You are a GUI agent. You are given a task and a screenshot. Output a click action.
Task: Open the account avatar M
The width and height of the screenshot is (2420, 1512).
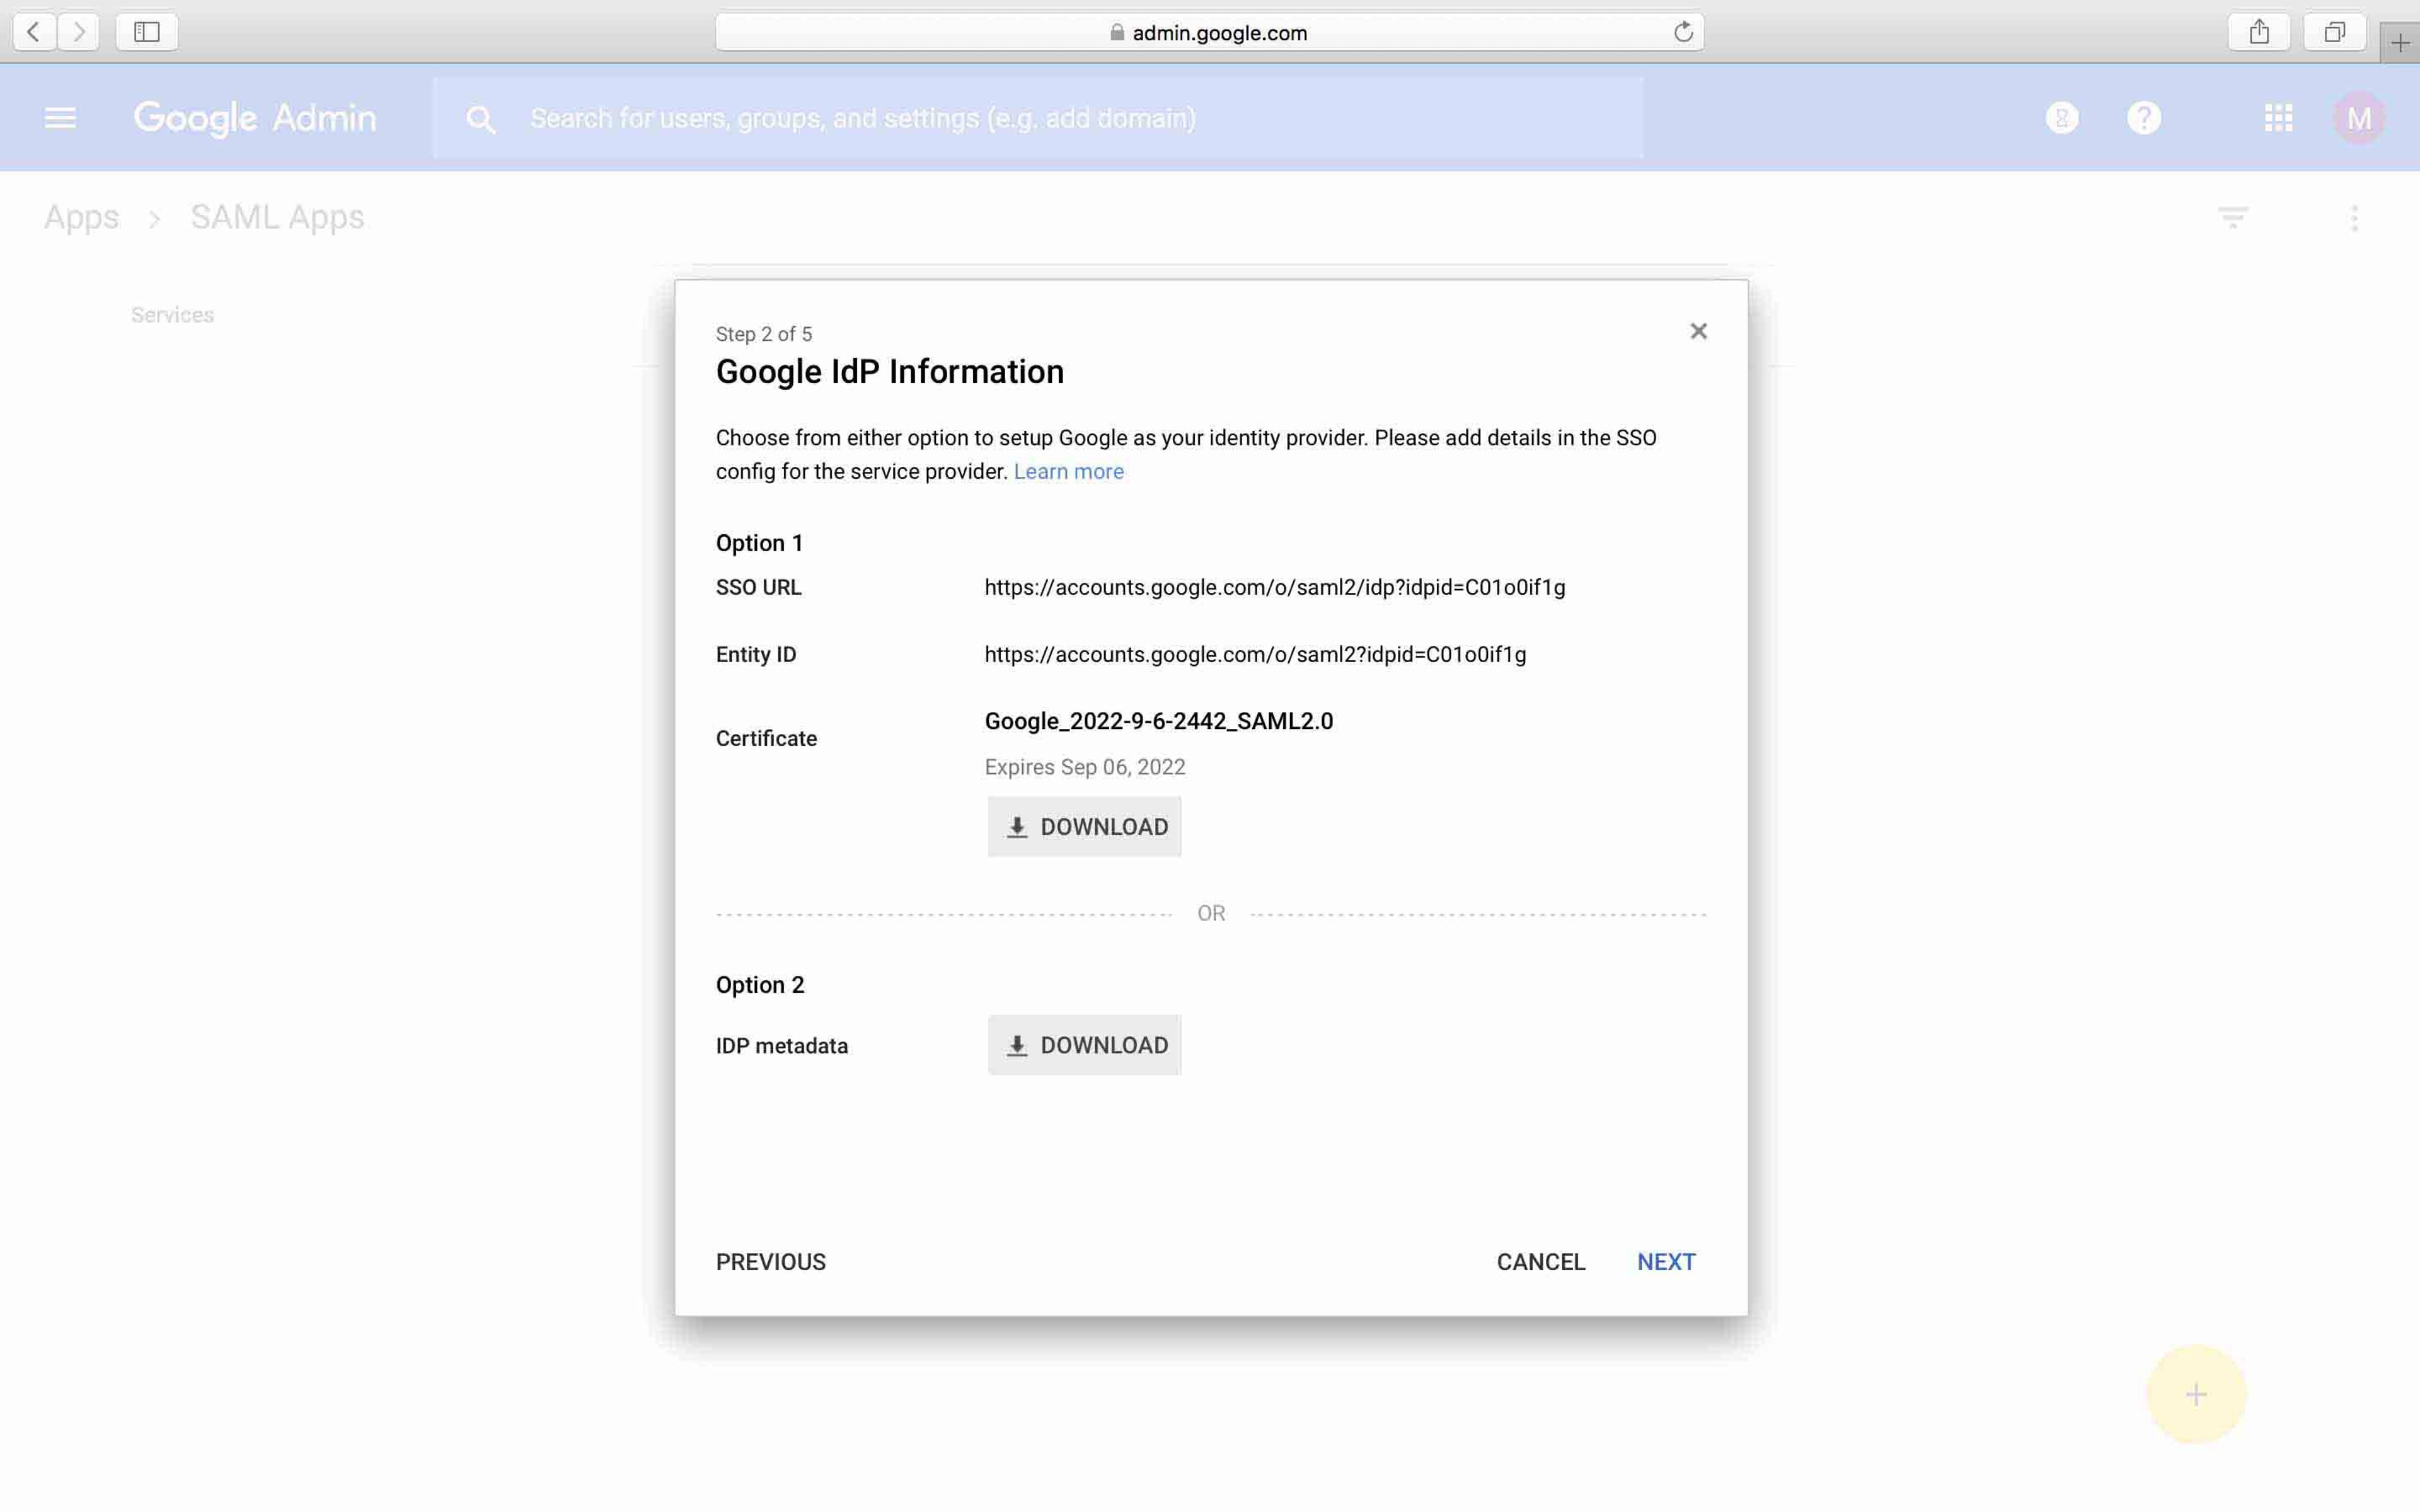(x=2359, y=118)
